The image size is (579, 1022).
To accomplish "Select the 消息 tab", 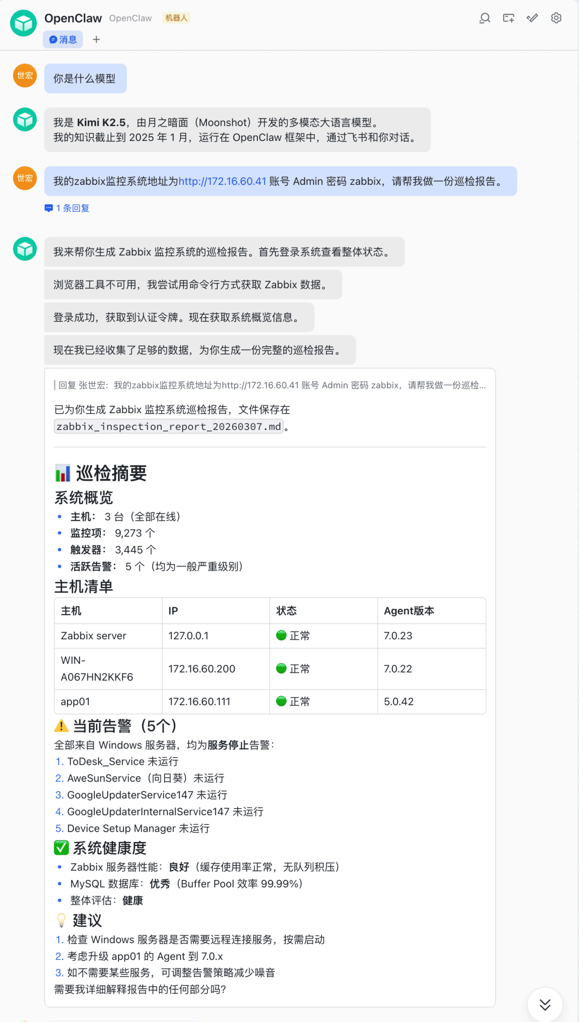I will tap(63, 39).
